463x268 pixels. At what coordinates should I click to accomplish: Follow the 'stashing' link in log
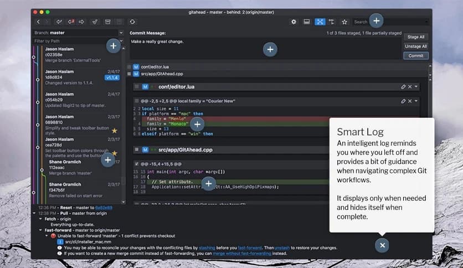[207, 248]
